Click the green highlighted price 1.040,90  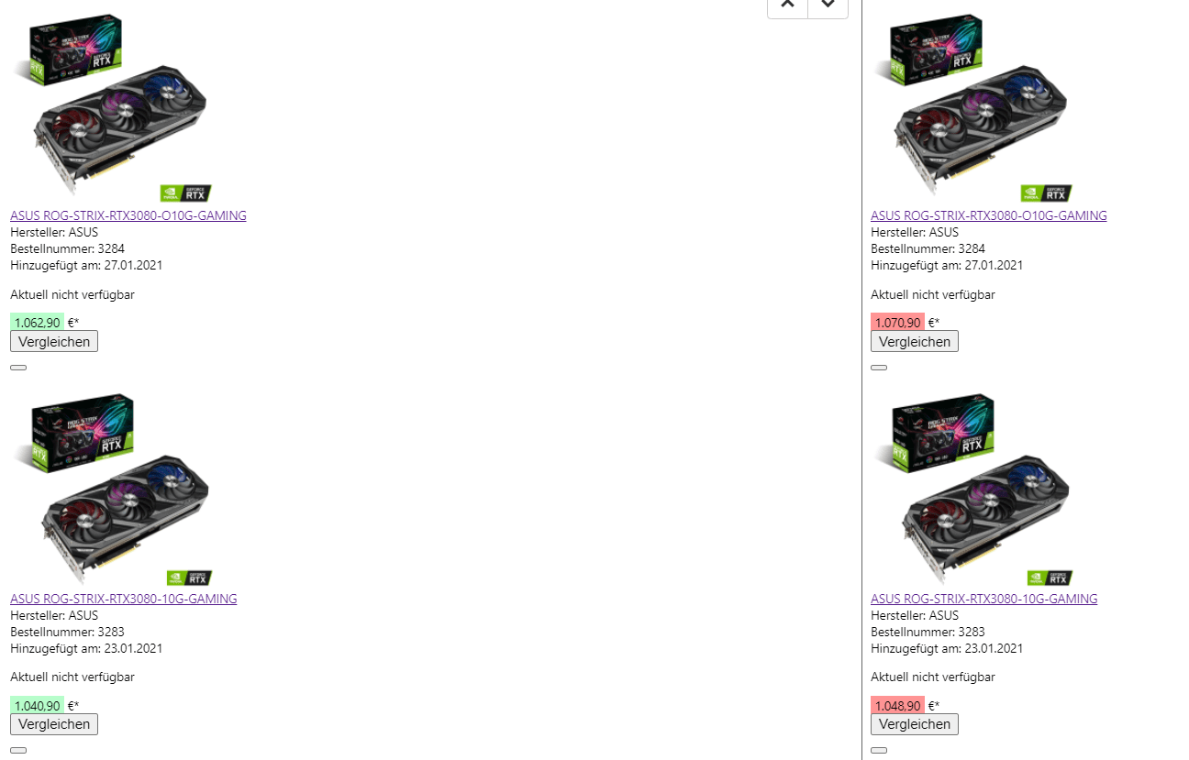pos(38,706)
